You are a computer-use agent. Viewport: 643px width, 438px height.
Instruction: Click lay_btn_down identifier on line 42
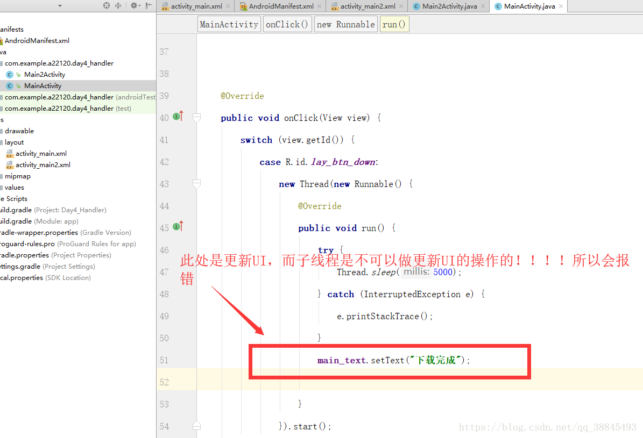(343, 162)
